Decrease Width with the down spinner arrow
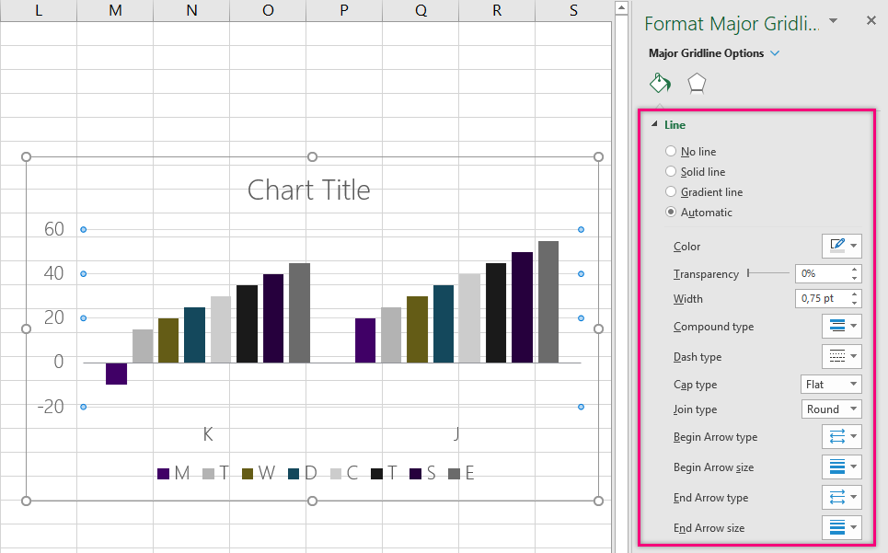This screenshot has width=888, height=553. coord(855,303)
